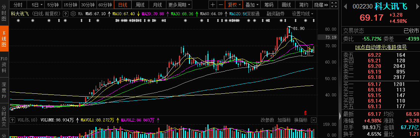Expand 更多周期 dropdown

179,4
